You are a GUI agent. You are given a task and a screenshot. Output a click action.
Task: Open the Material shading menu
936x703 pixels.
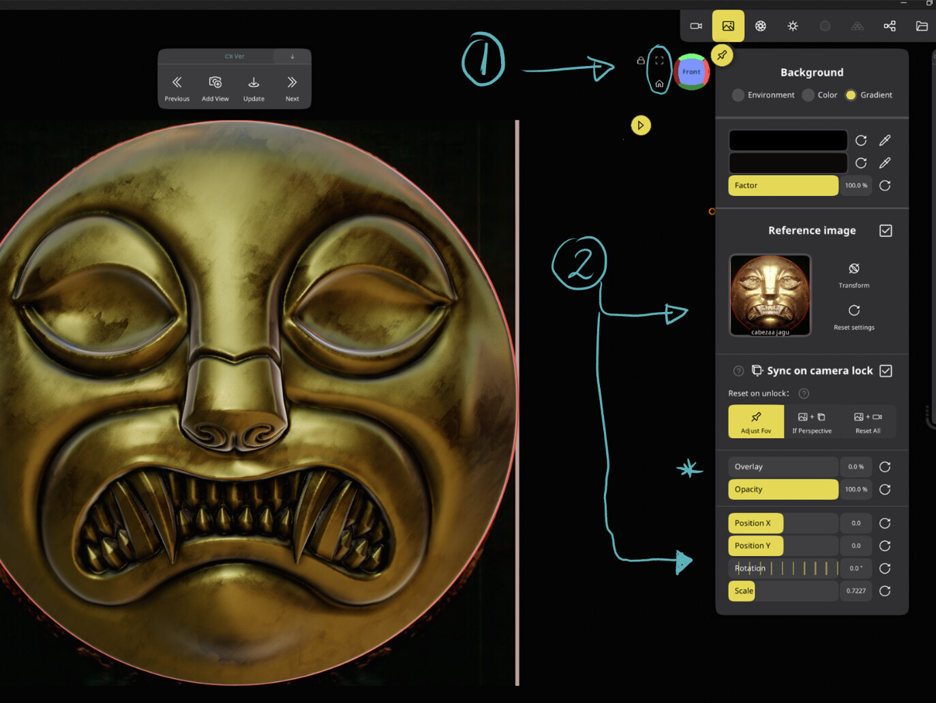tap(761, 26)
